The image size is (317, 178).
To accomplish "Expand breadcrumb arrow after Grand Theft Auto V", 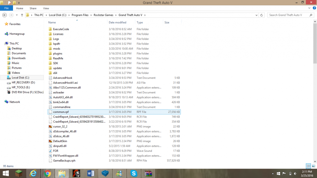I will [x=145, y=15].
